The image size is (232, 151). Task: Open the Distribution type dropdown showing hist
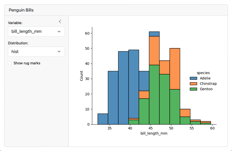(x=36, y=52)
